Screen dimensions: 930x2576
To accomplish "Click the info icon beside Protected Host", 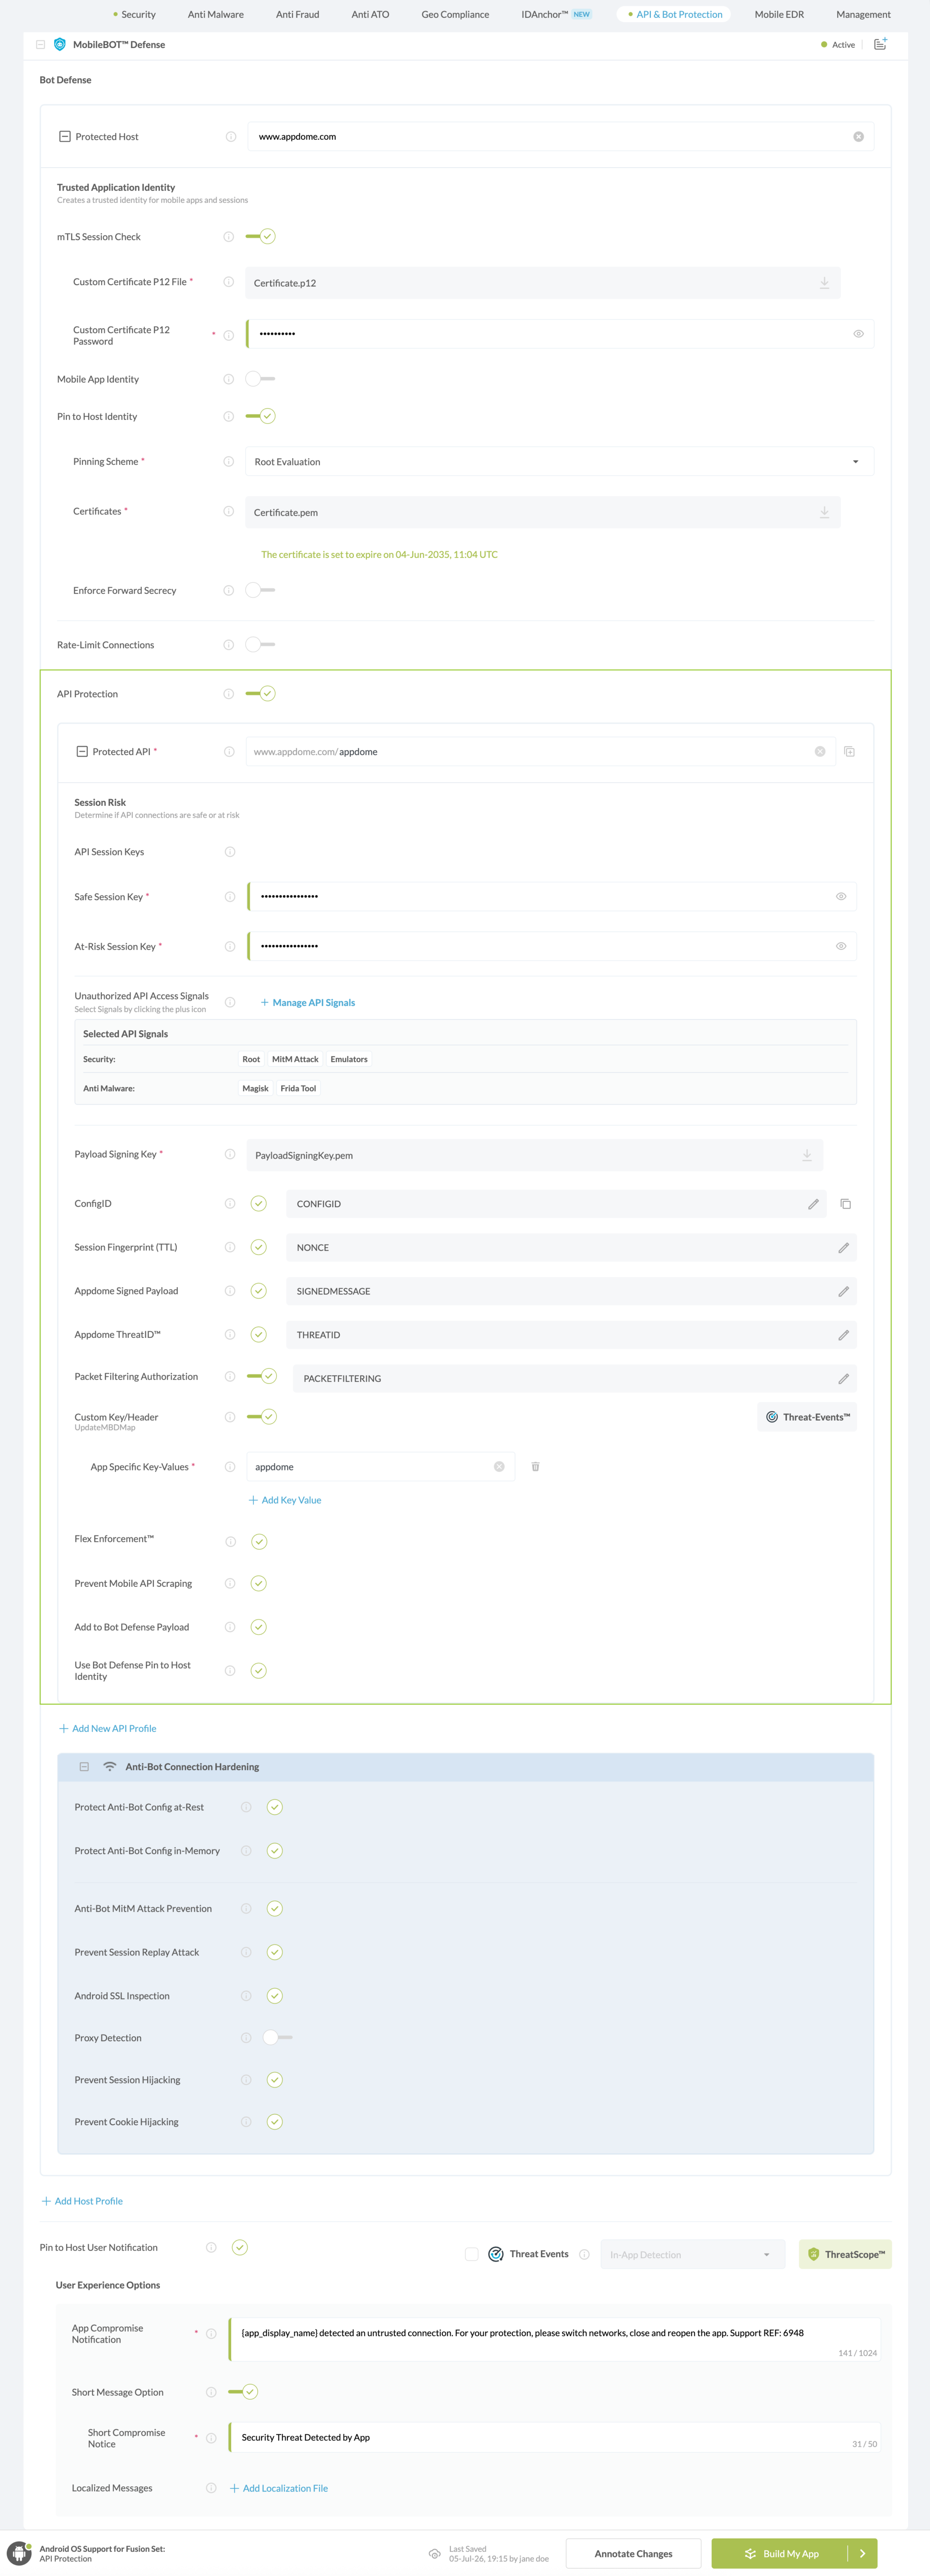I will coord(231,137).
